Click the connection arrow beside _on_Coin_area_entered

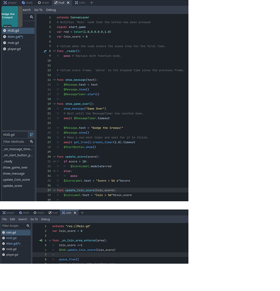pyautogui.click(x=40, y=240)
